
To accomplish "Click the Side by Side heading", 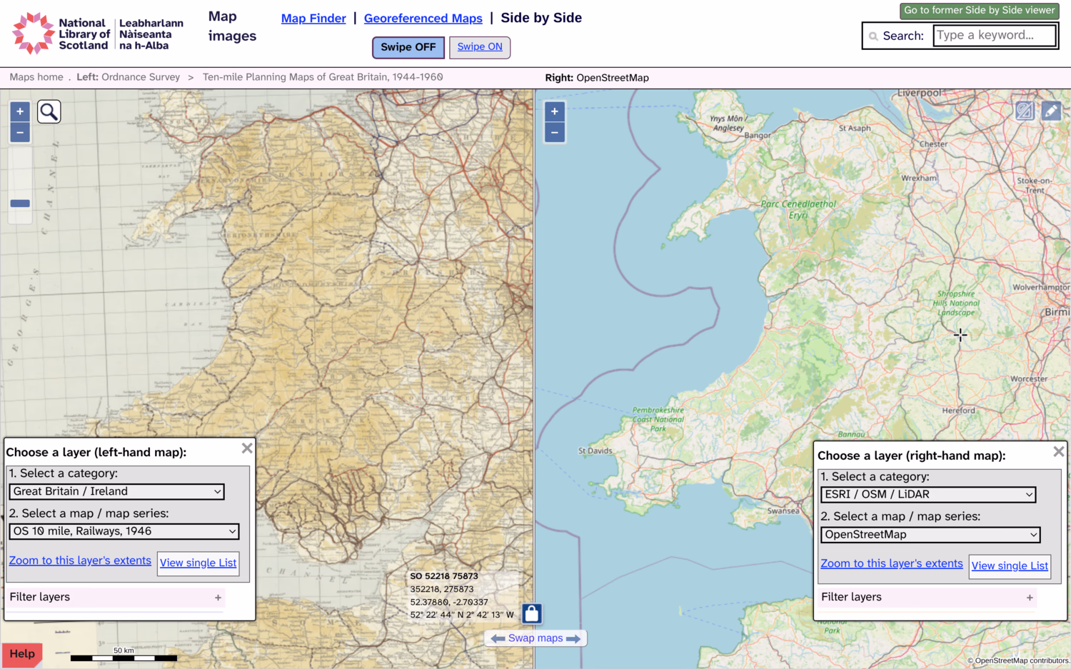I will 541,18.
